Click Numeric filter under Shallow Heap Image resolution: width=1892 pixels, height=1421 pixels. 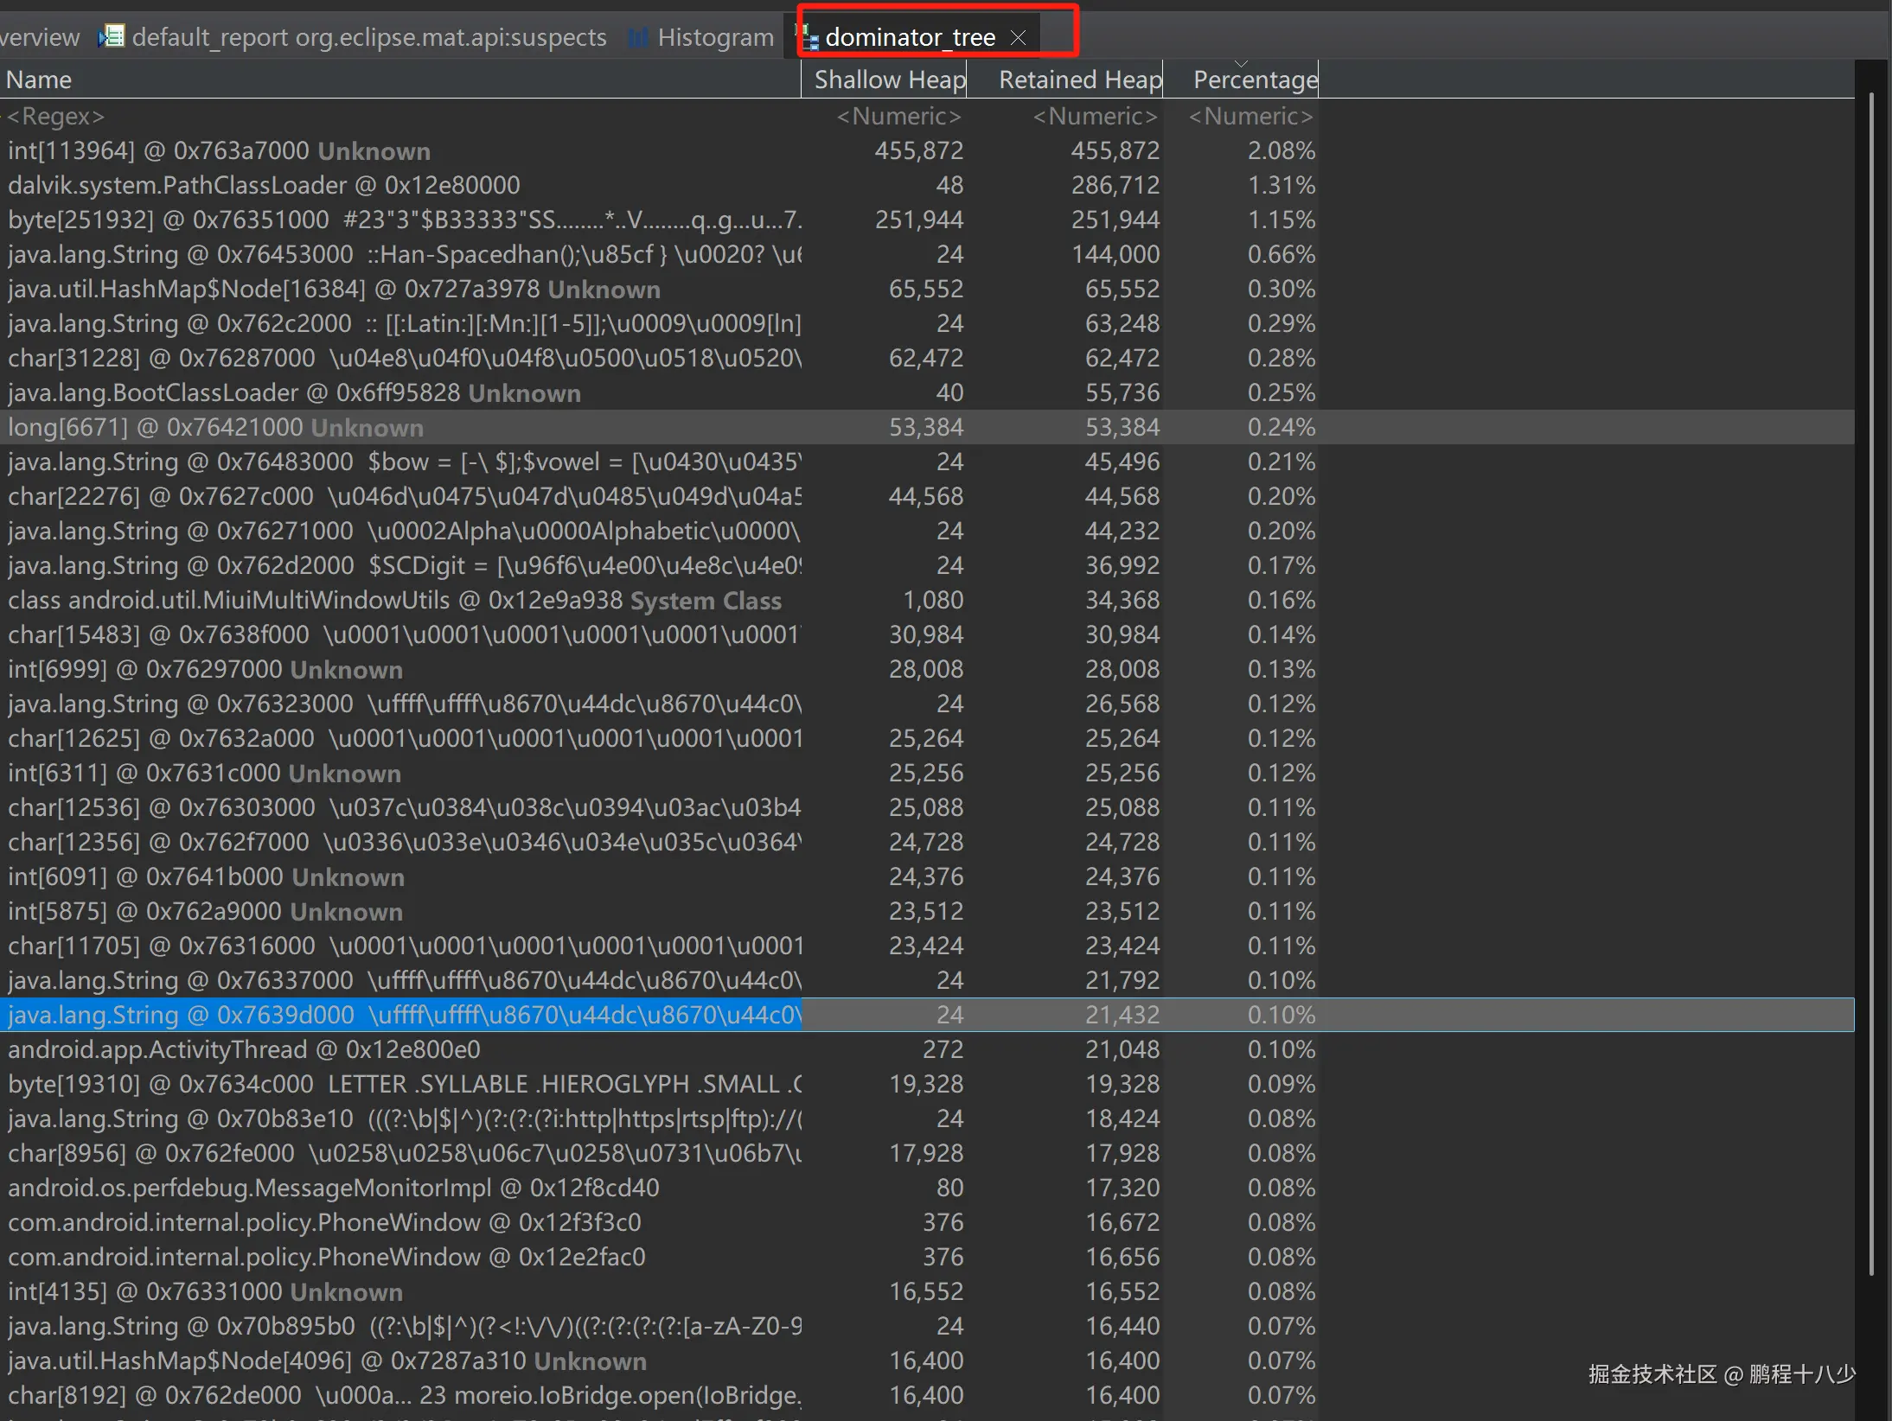(x=898, y=116)
